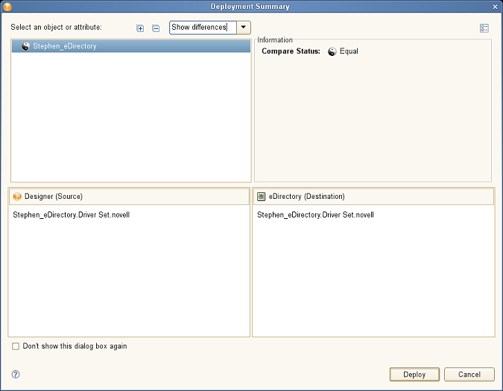Click the Designer (Source) header icon
The height and width of the screenshot is (391, 503).
17,197
